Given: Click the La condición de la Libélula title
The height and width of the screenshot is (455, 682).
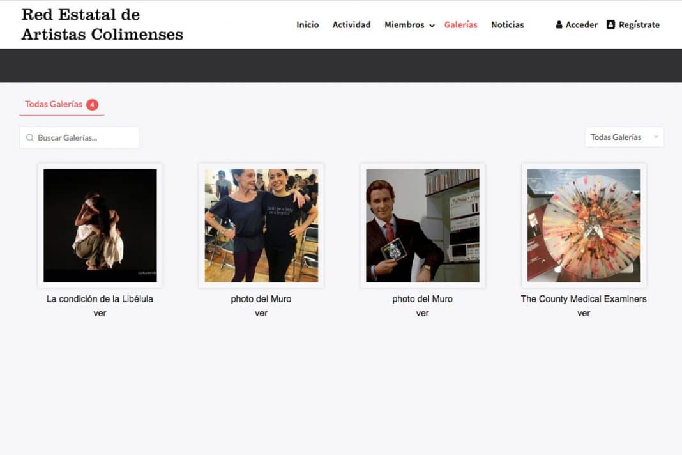Looking at the screenshot, I should (100, 298).
